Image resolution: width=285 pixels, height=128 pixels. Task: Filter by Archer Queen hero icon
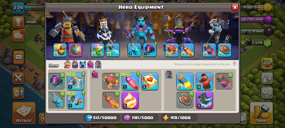[75, 64]
